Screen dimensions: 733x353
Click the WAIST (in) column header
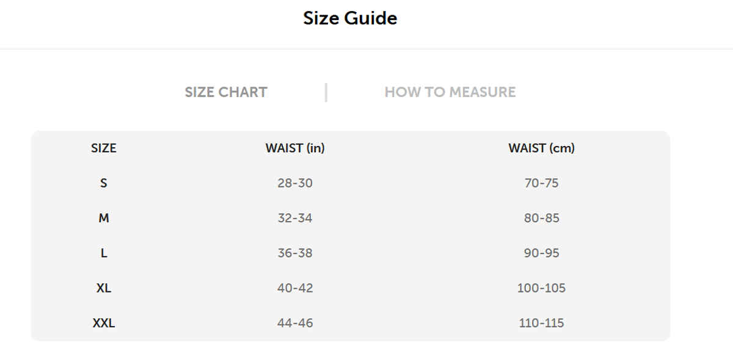pyautogui.click(x=295, y=148)
